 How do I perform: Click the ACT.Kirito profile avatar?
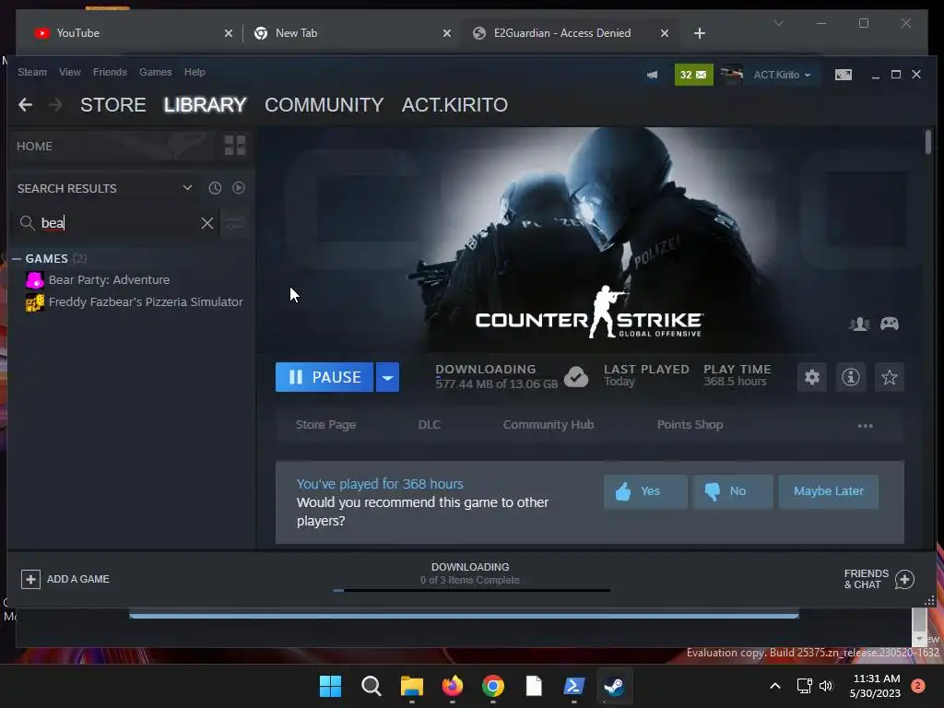pyautogui.click(x=731, y=75)
